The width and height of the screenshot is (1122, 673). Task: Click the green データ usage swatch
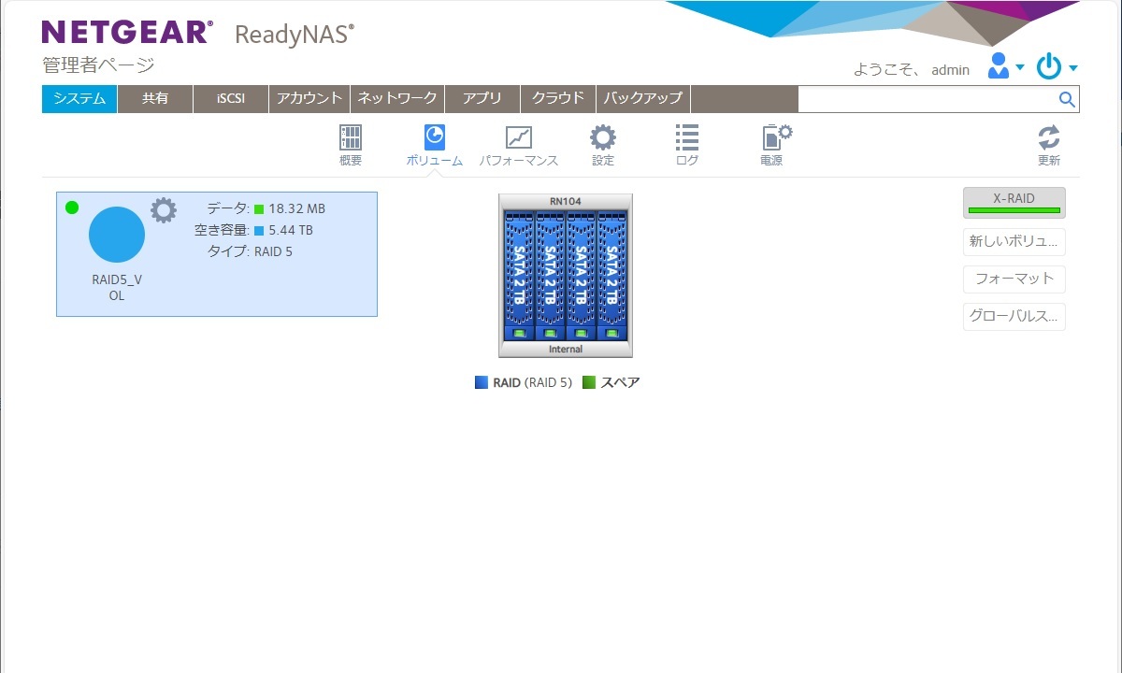(259, 209)
